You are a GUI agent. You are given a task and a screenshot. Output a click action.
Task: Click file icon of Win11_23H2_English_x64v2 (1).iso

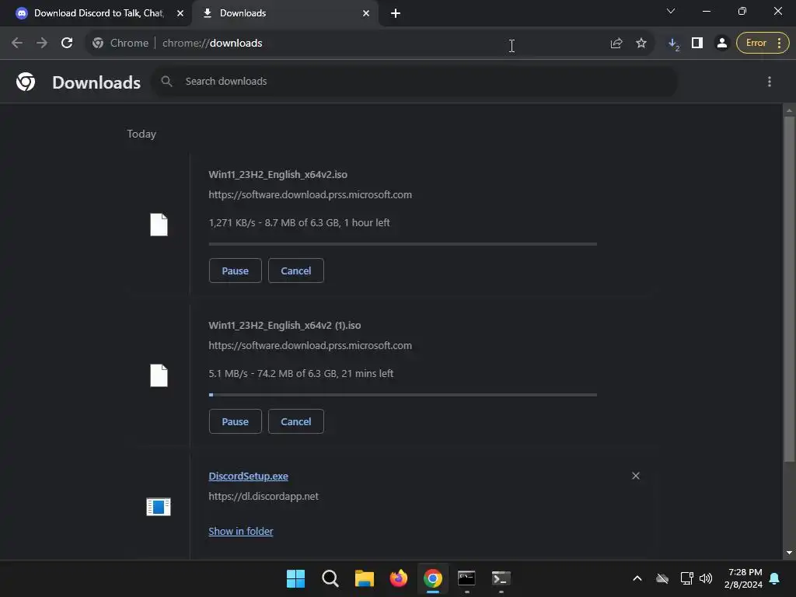159,375
